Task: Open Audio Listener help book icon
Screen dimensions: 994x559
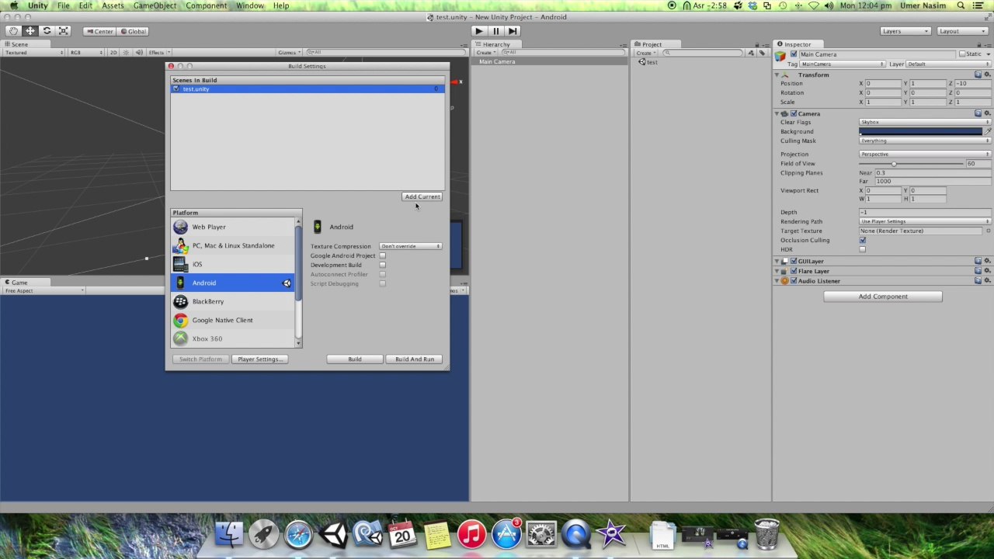Action: (x=978, y=281)
